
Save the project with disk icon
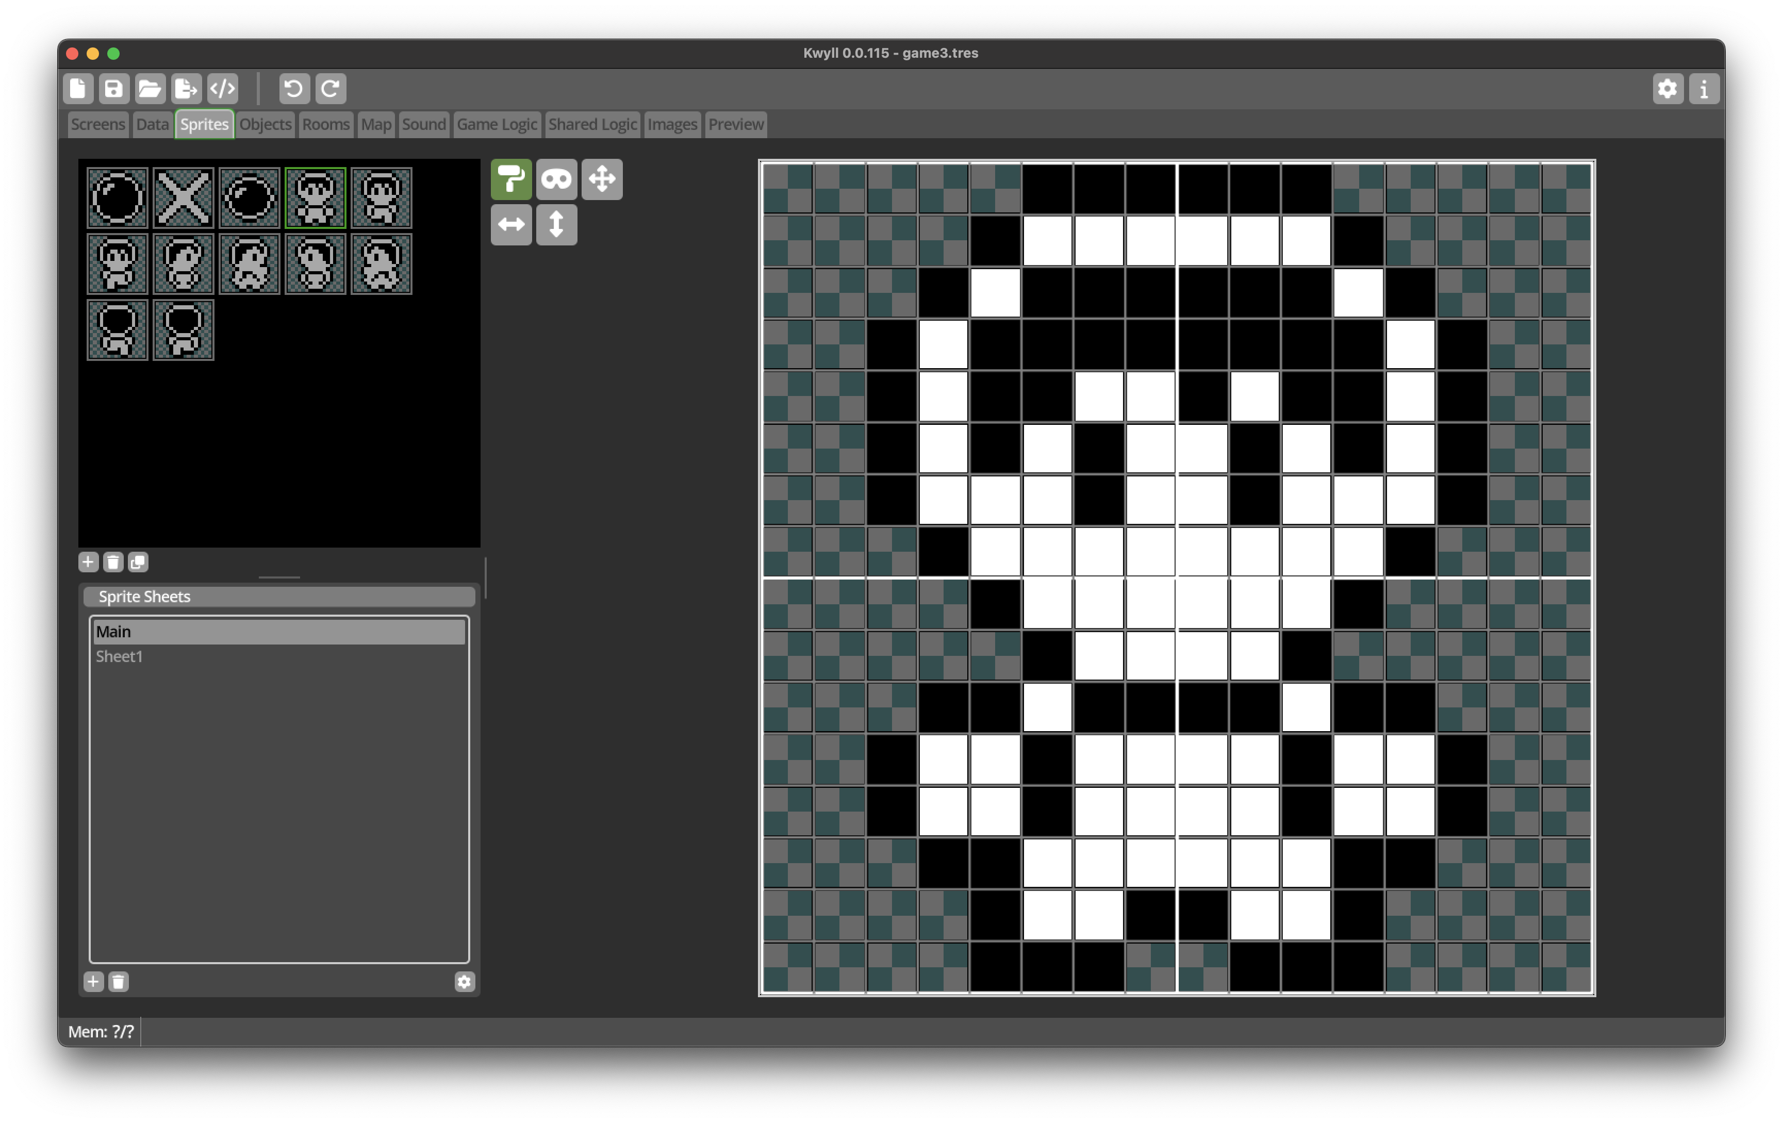click(x=114, y=89)
